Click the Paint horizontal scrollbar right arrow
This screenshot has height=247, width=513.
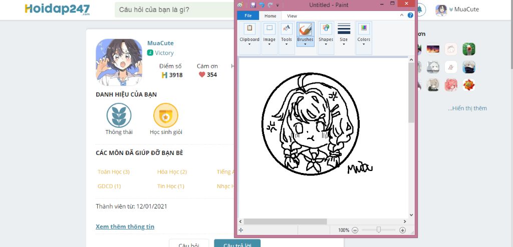click(x=404, y=221)
